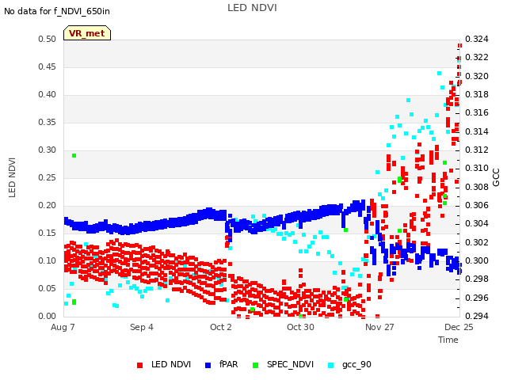
Task: Click the GCC right axis title
Action: pyautogui.click(x=496, y=177)
